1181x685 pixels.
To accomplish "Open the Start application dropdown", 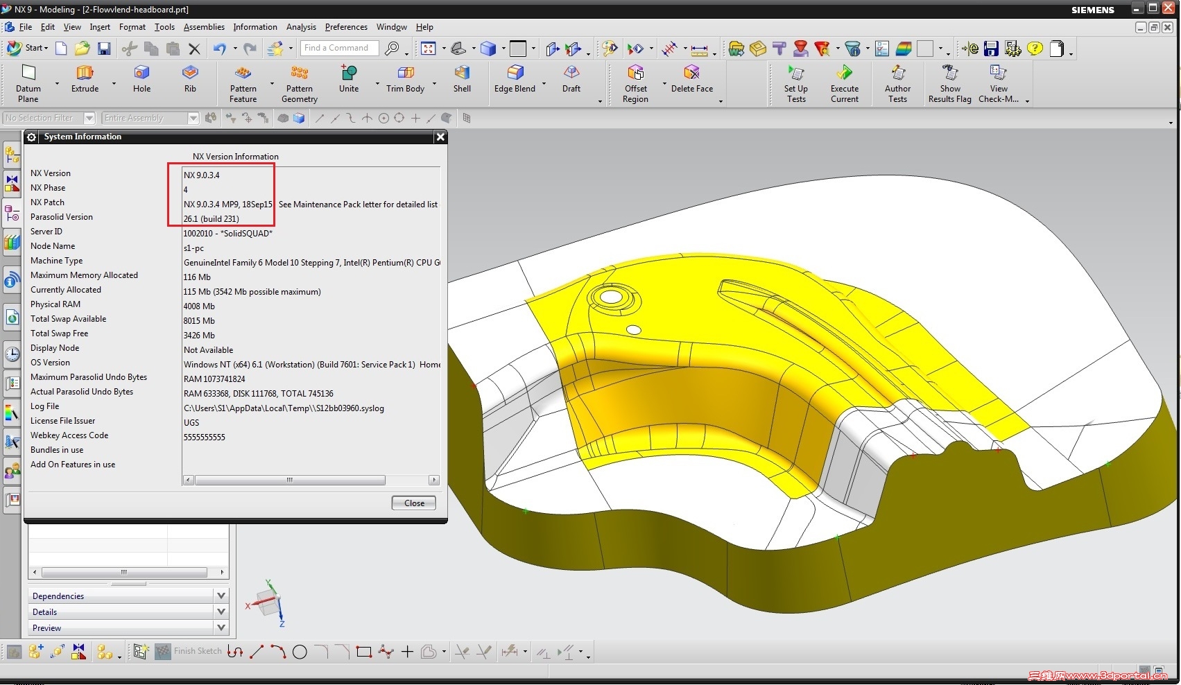I will 28,48.
